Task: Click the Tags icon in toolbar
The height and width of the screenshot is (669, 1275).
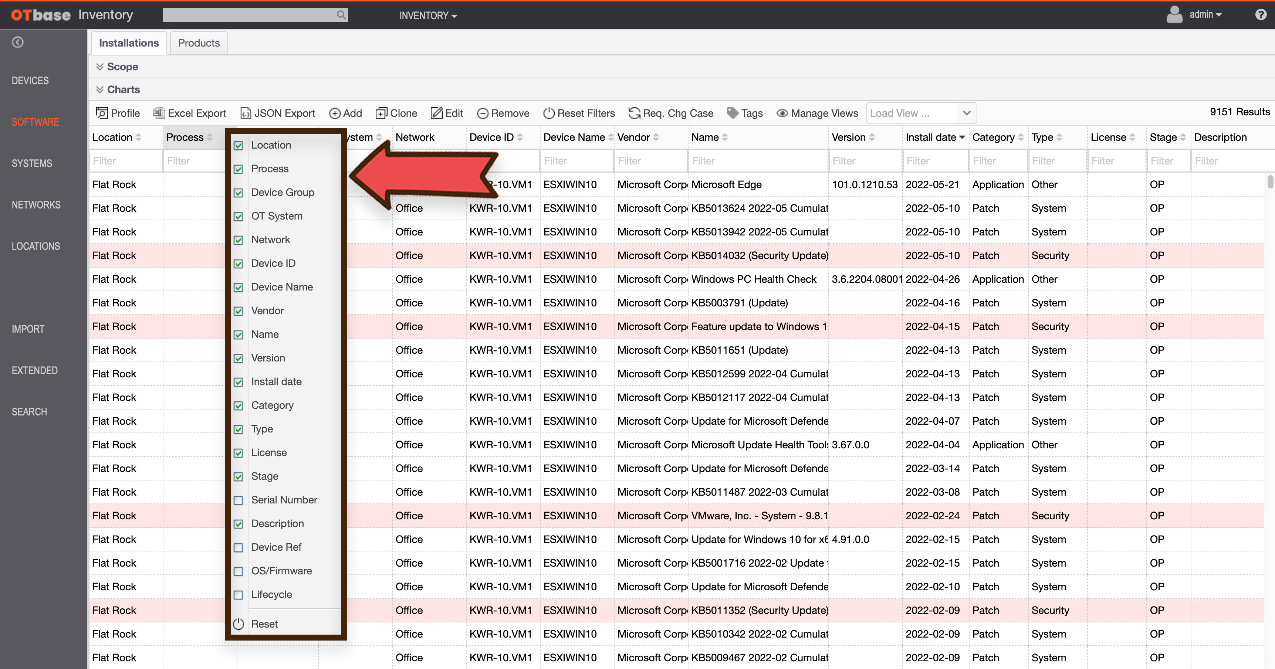Action: [x=732, y=113]
